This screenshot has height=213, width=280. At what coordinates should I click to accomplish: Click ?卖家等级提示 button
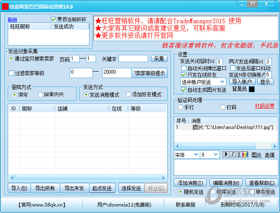coord(149,73)
